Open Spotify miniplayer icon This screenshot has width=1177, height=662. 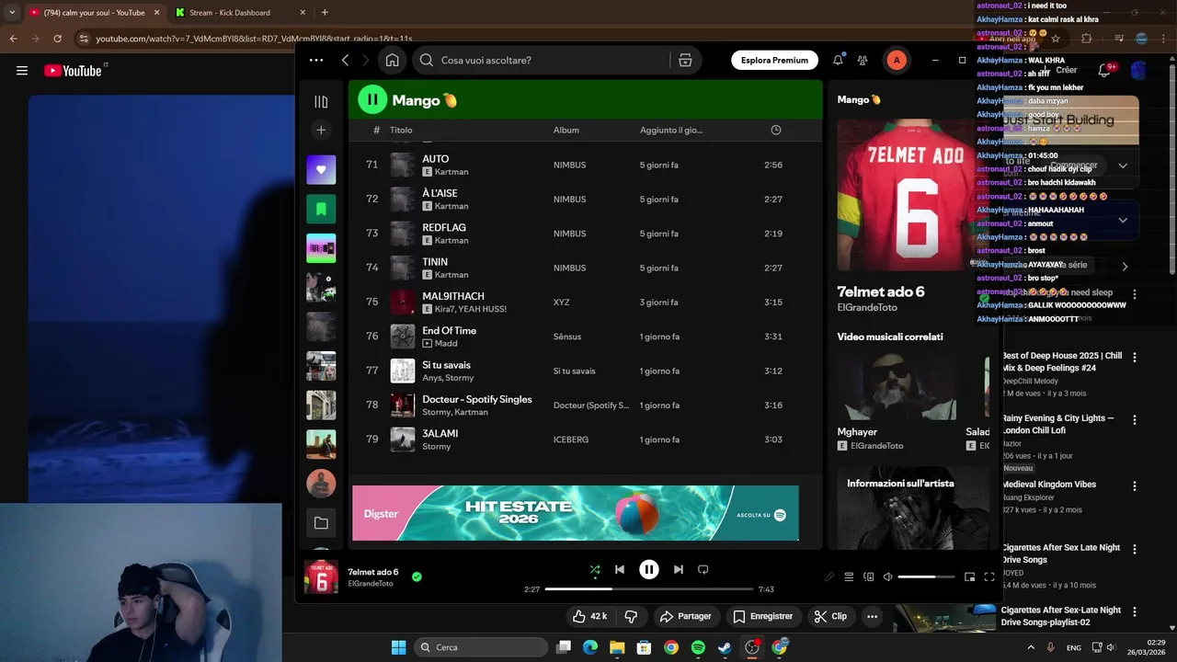969,576
